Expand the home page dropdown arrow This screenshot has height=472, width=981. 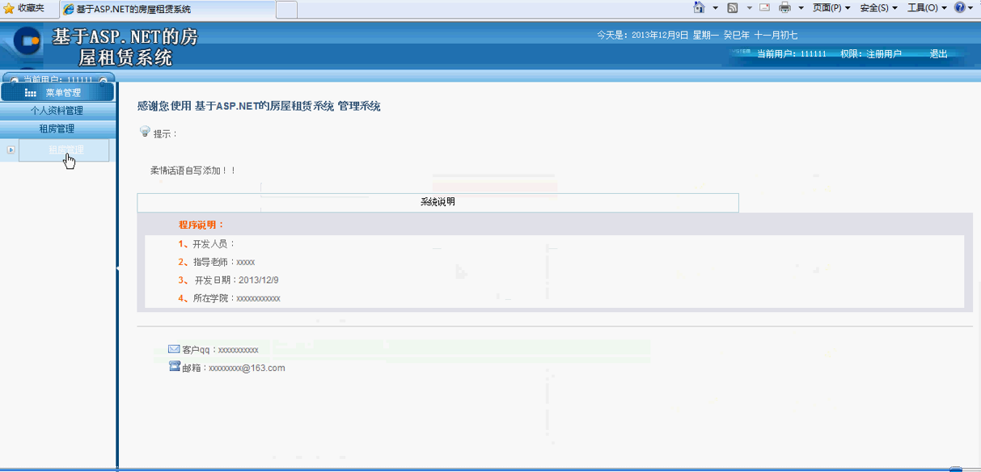click(x=716, y=8)
